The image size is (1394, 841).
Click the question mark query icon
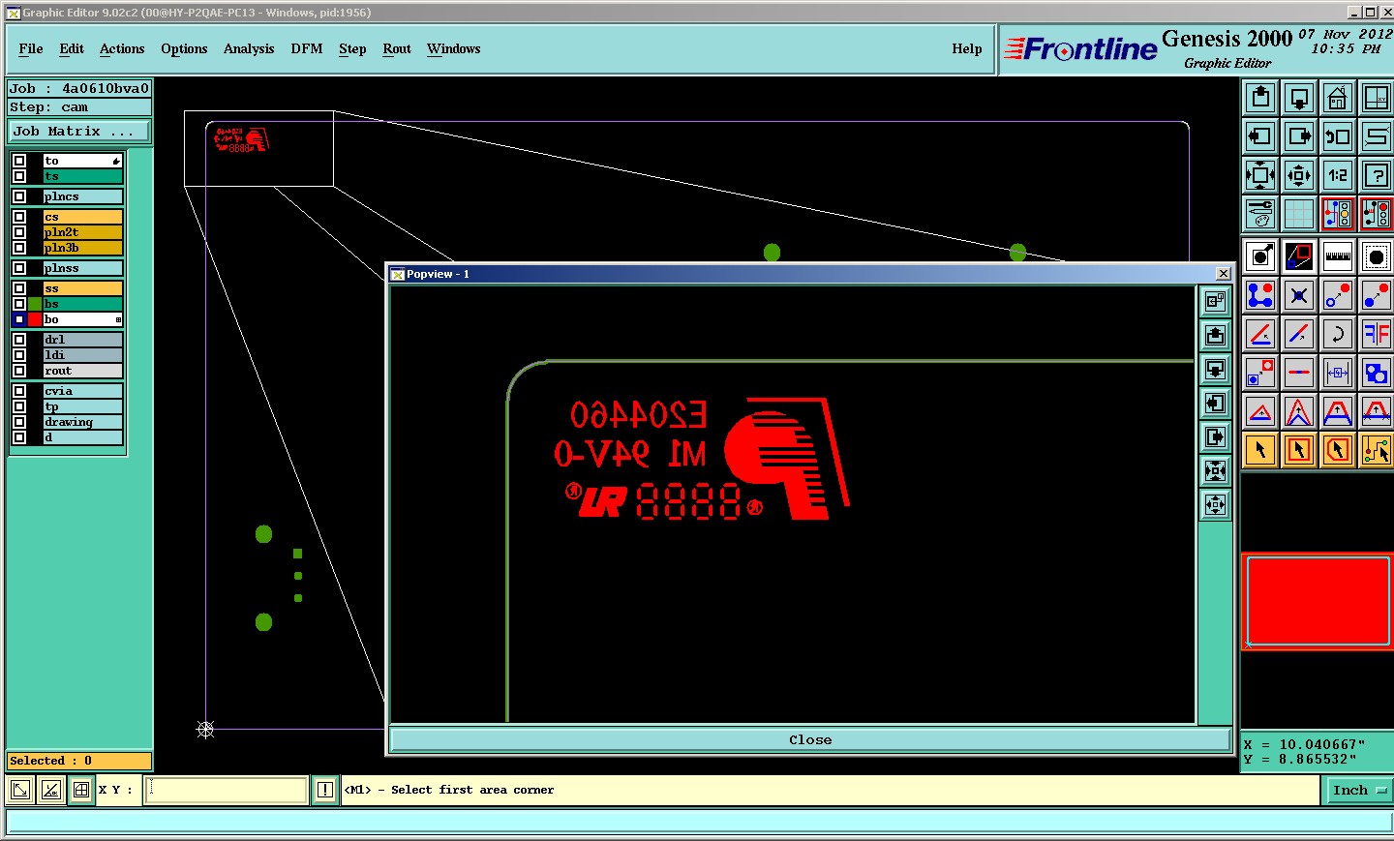(x=1376, y=175)
